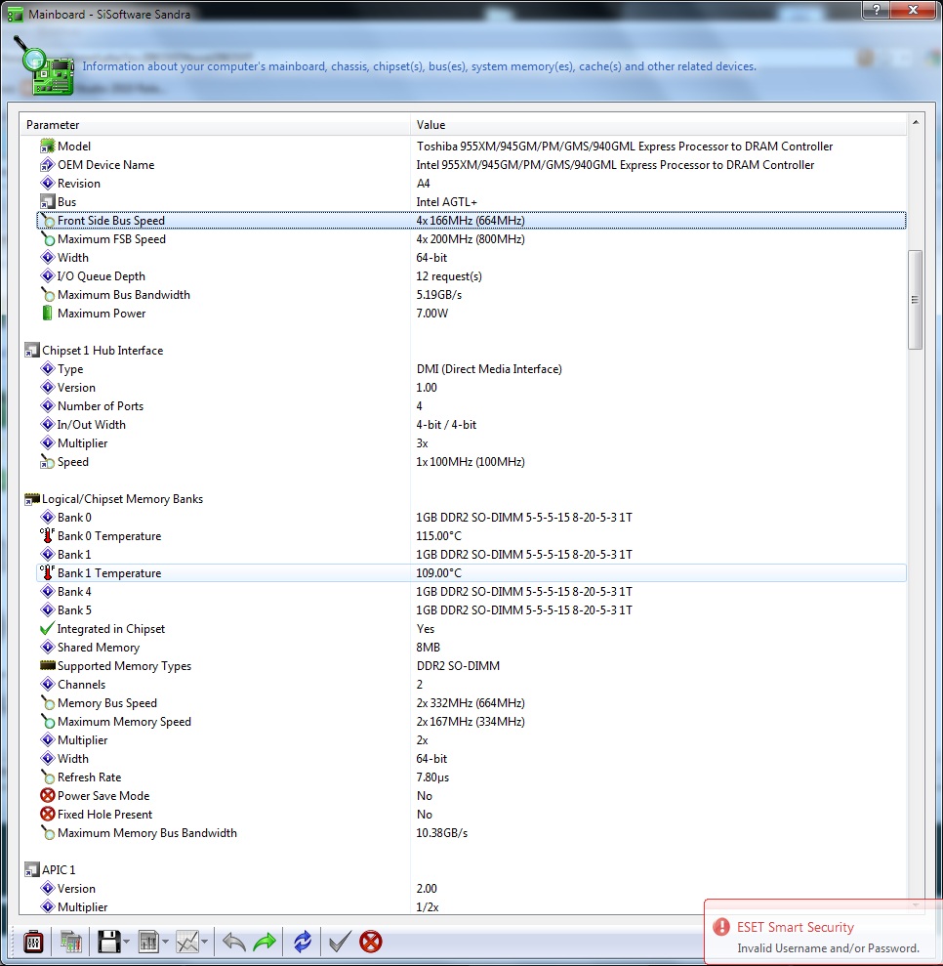Screen dimensions: 943x966
Task: Select the Maximum Memory Bus Bandwidth row
Action: coord(471,833)
